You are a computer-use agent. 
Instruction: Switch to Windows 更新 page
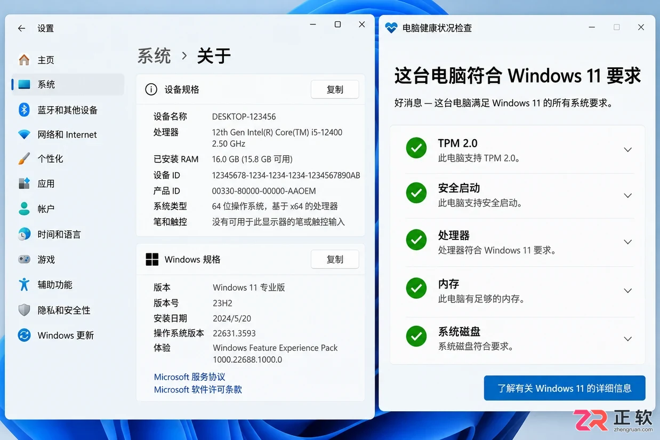point(68,335)
